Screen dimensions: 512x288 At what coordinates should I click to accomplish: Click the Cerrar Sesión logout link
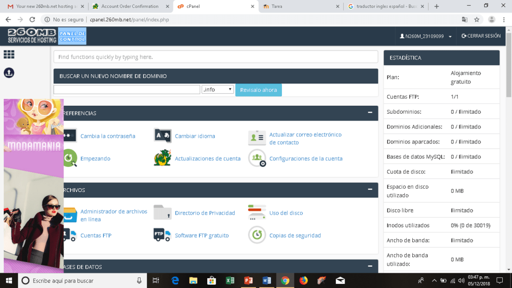coord(481,36)
